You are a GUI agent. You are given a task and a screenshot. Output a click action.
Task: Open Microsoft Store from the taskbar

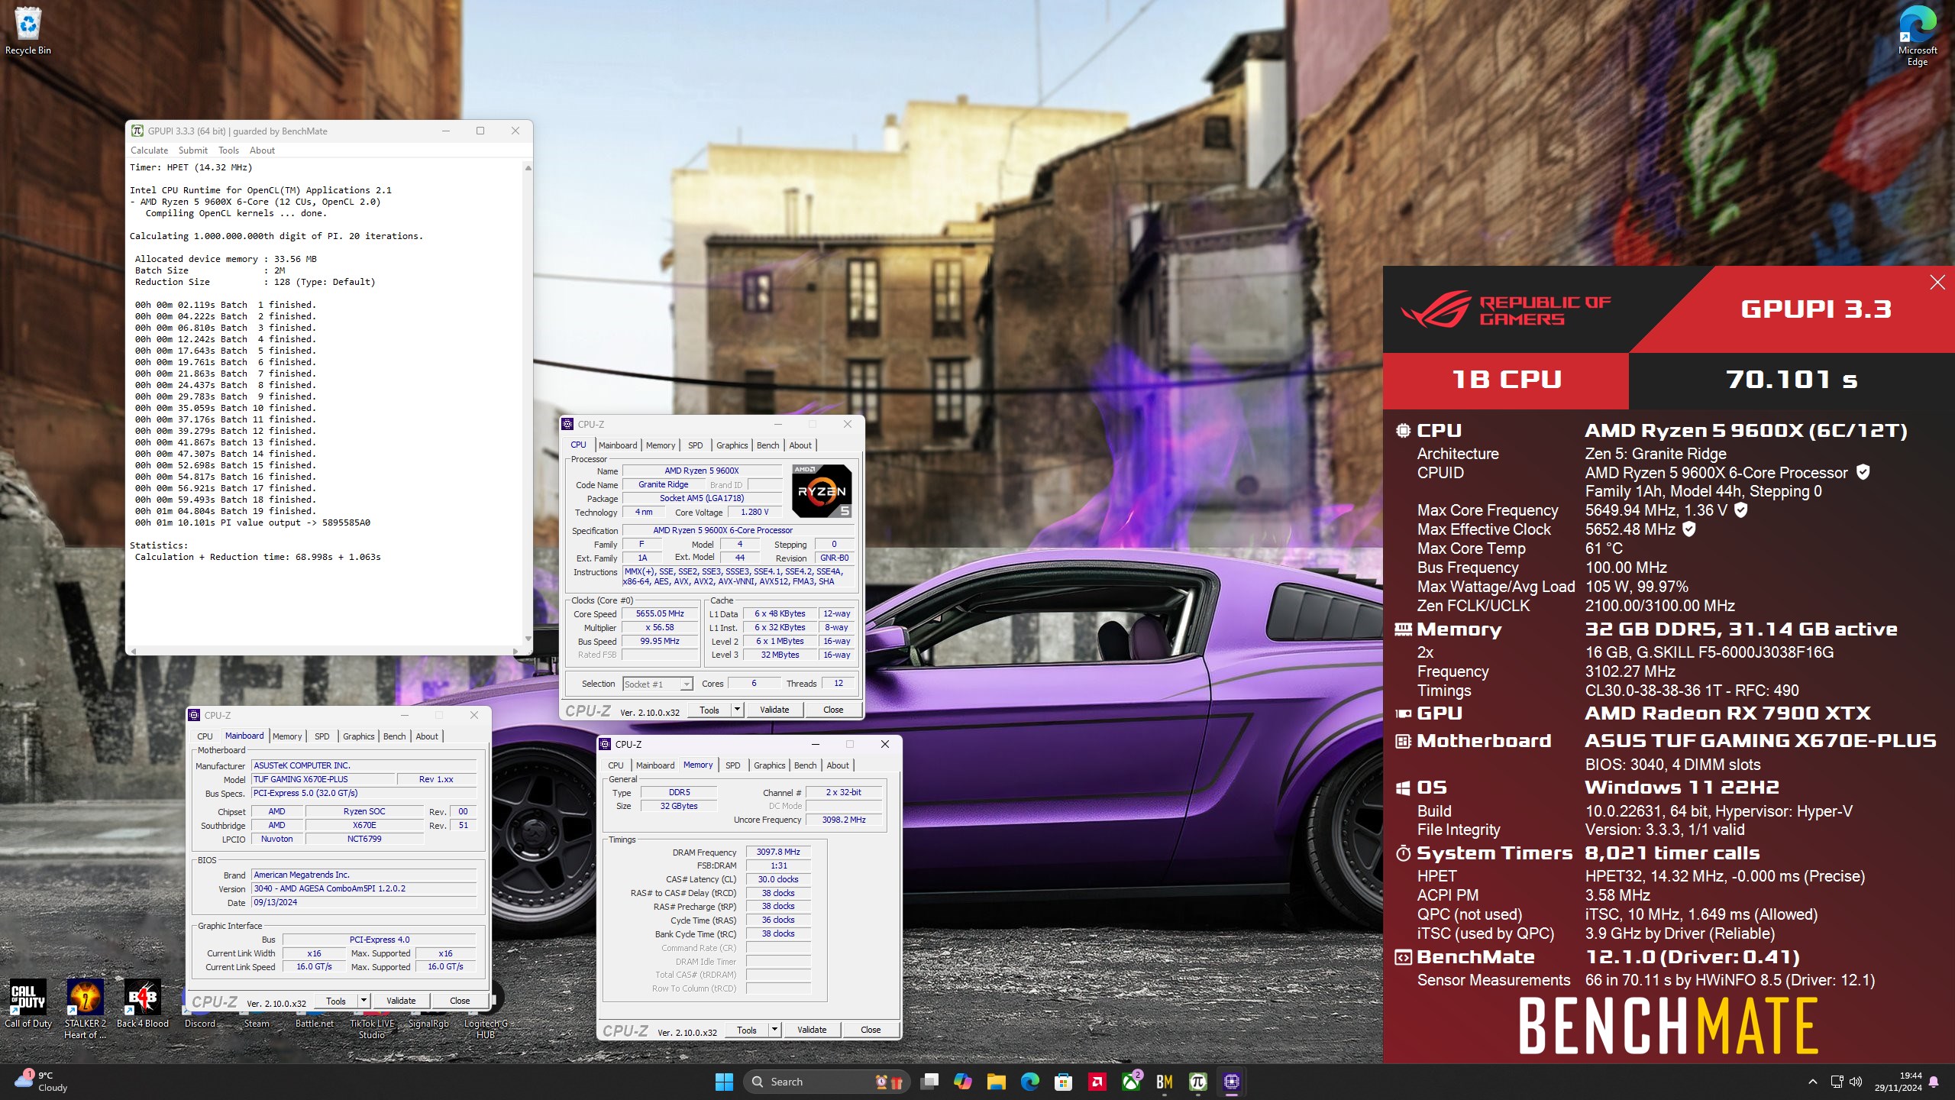1064,1082
